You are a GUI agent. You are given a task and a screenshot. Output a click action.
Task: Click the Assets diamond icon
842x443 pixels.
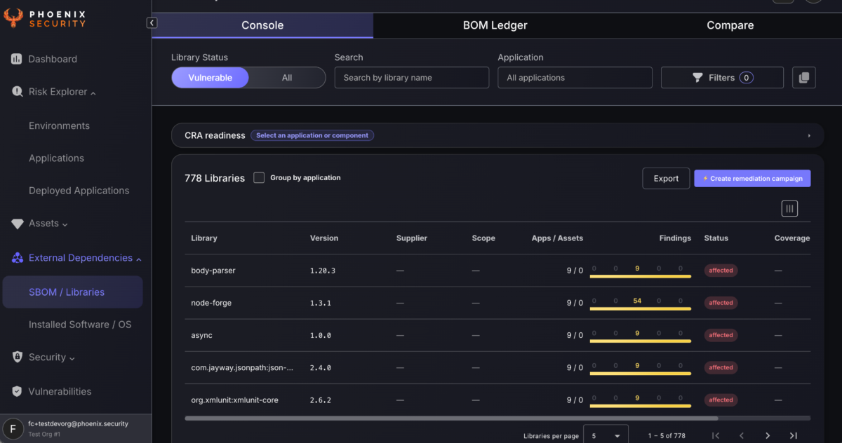17,224
